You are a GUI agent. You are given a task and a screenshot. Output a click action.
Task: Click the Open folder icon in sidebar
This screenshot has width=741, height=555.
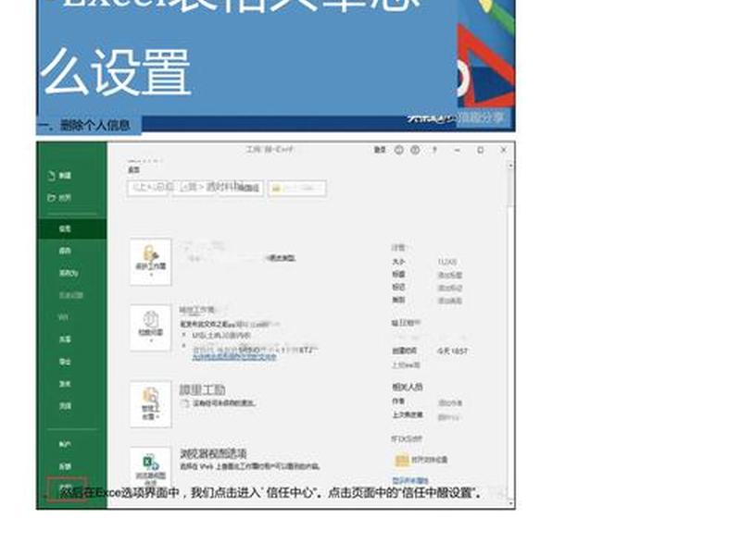pos(52,198)
